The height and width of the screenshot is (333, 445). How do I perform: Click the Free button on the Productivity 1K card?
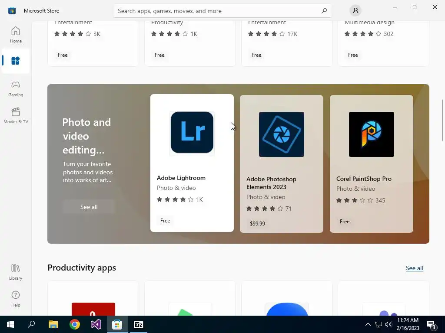tap(159, 55)
